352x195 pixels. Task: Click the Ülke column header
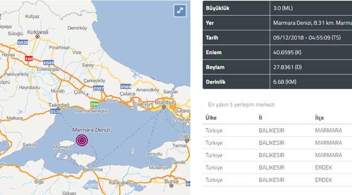(211, 118)
